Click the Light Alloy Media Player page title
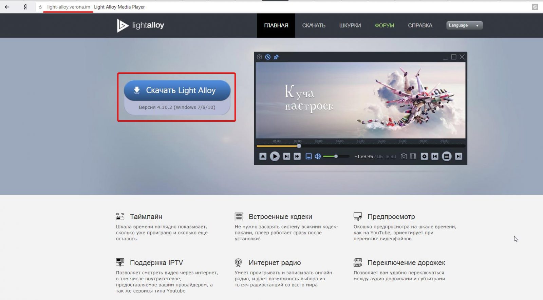 pos(119,7)
